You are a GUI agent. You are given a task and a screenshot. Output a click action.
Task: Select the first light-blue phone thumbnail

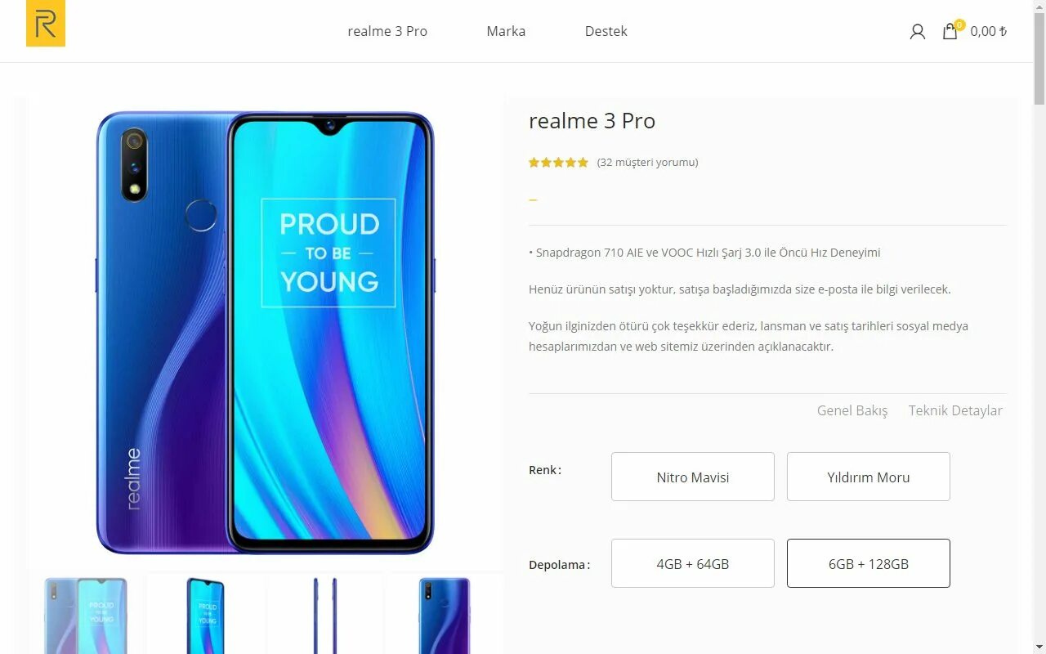coord(86,614)
